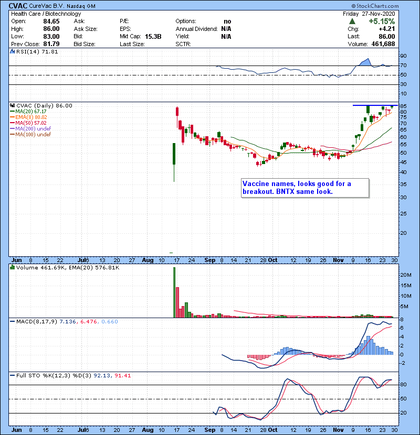420x435 pixels.
Task: Click the tall green IPO-day candle in August
Action: coord(174,154)
